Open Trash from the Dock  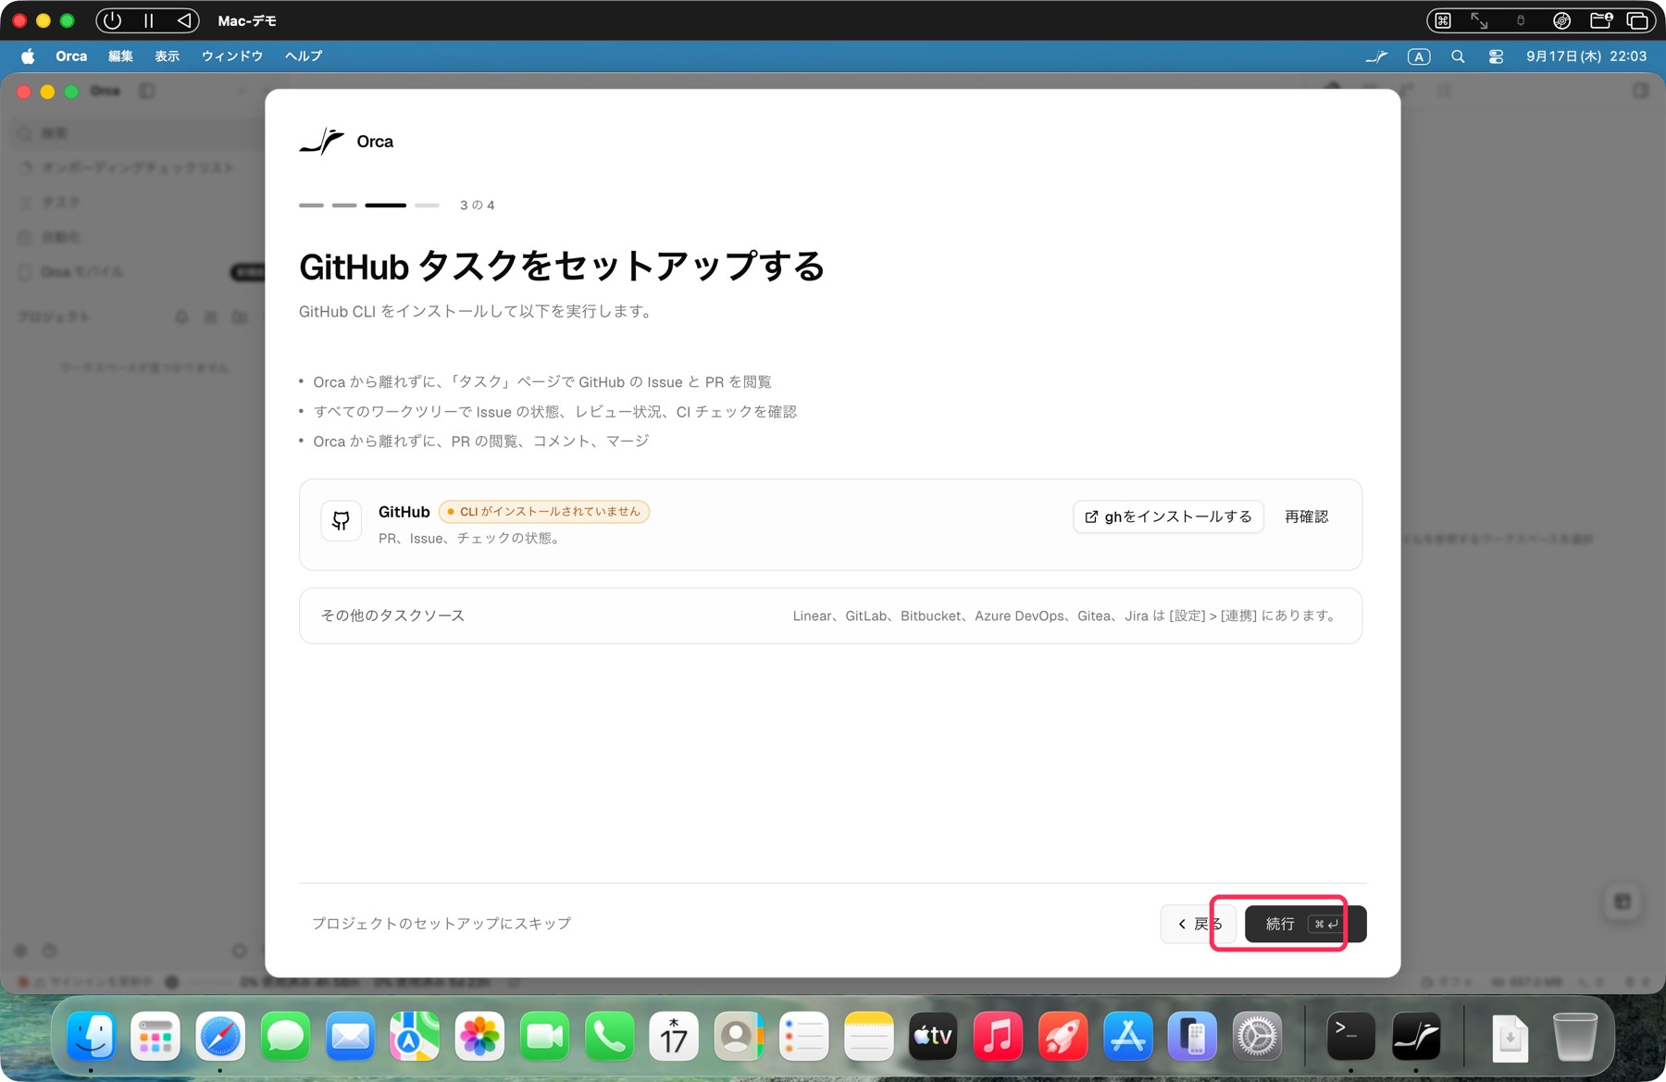[1574, 1036]
